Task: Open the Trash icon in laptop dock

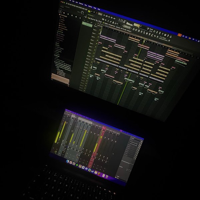Action: [x=107, y=177]
